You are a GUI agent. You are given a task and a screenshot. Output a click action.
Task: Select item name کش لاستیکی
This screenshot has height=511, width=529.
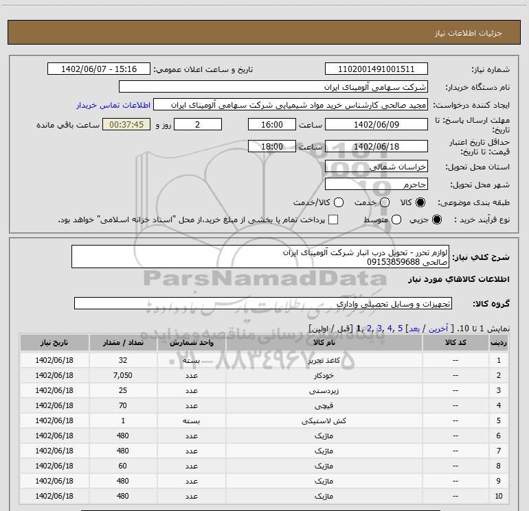coord(324,420)
